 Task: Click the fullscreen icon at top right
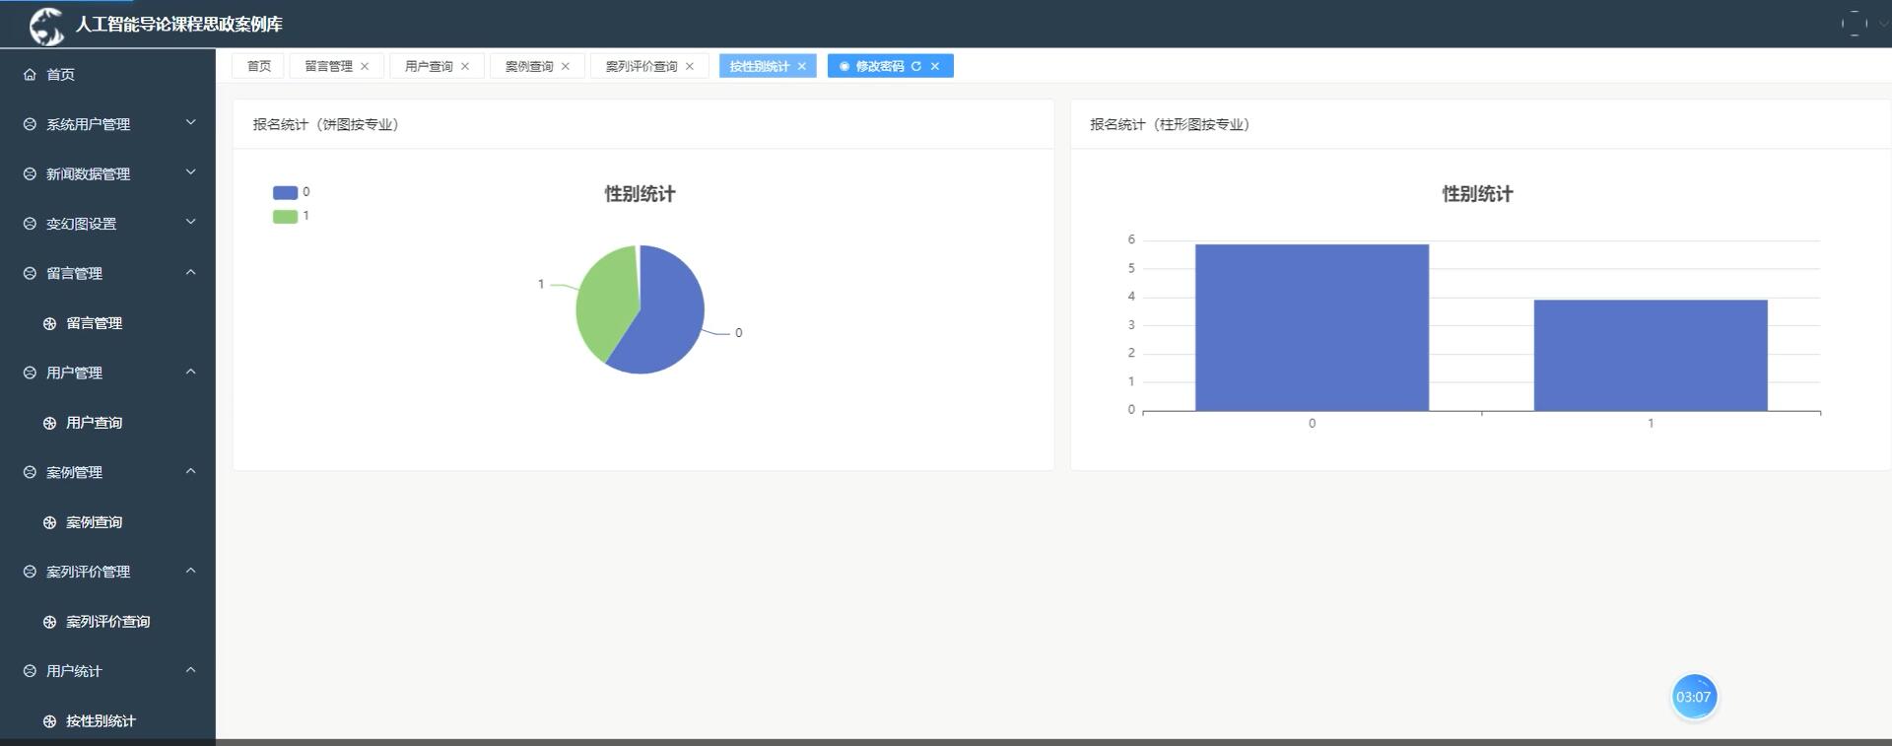pyautogui.click(x=1854, y=24)
